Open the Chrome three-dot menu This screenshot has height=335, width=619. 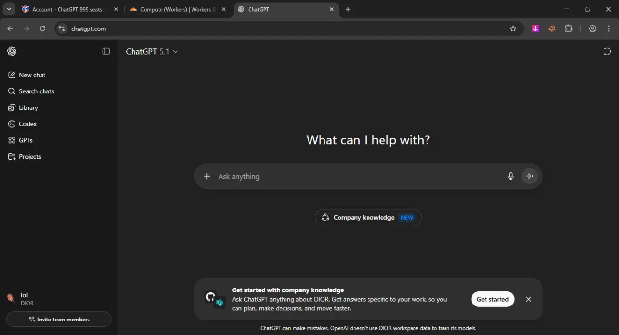coord(608,29)
